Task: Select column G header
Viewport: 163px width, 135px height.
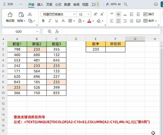Action: 135,39
